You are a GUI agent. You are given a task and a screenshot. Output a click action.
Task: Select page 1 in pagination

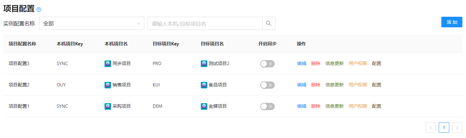point(444,127)
